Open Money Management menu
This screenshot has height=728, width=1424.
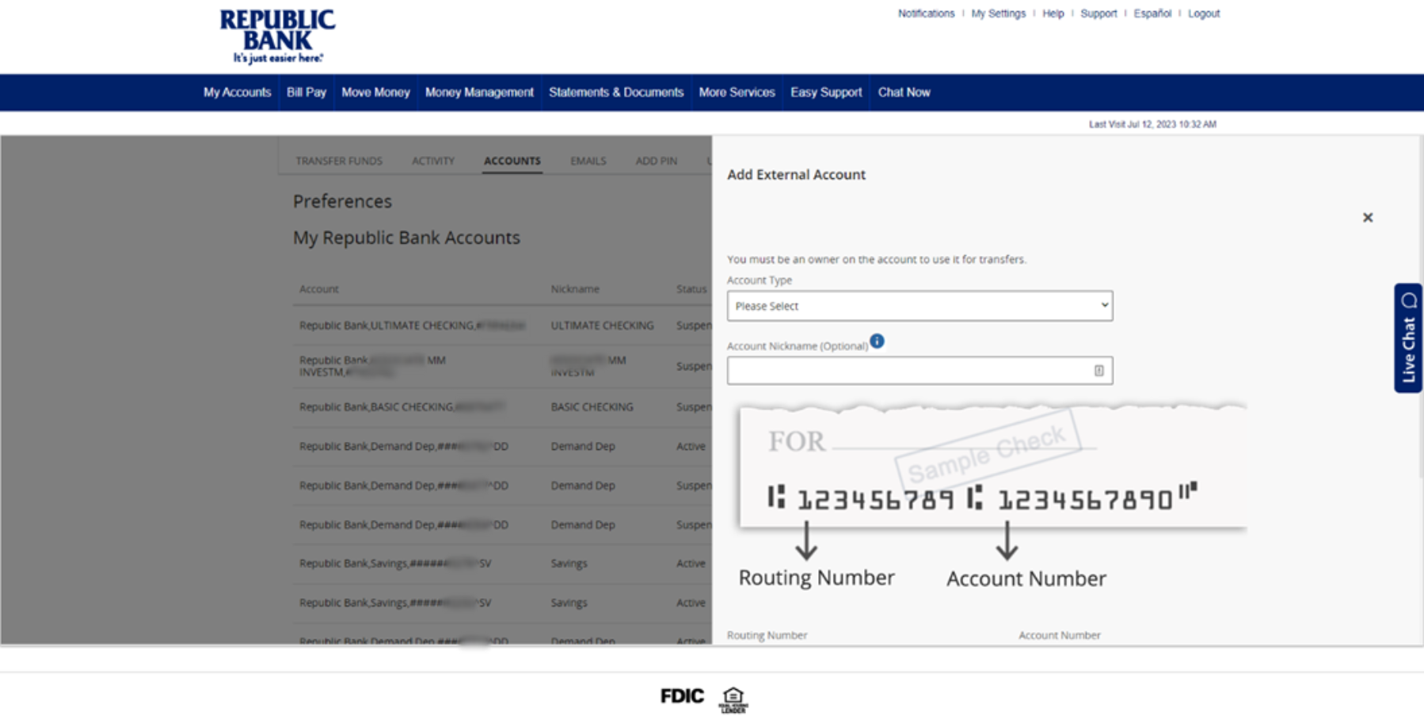coord(479,93)
